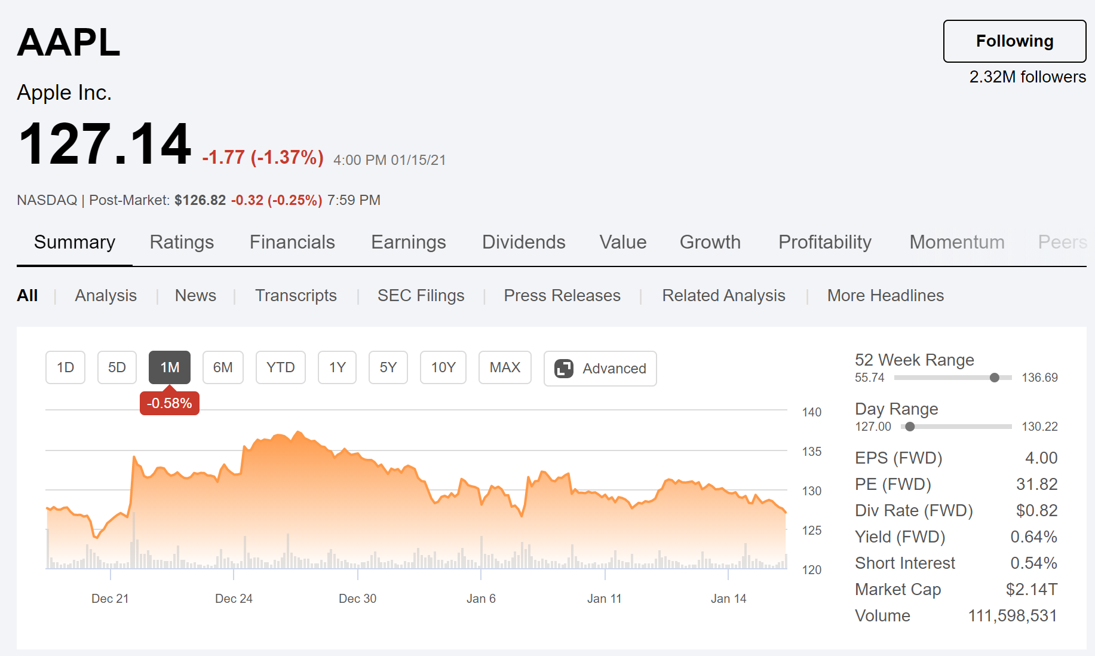
Task: Open Press Releases filter
Action: coord(562,296)
